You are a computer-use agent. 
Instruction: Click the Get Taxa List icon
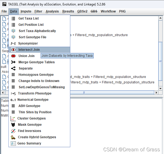[x=13, y=18]
